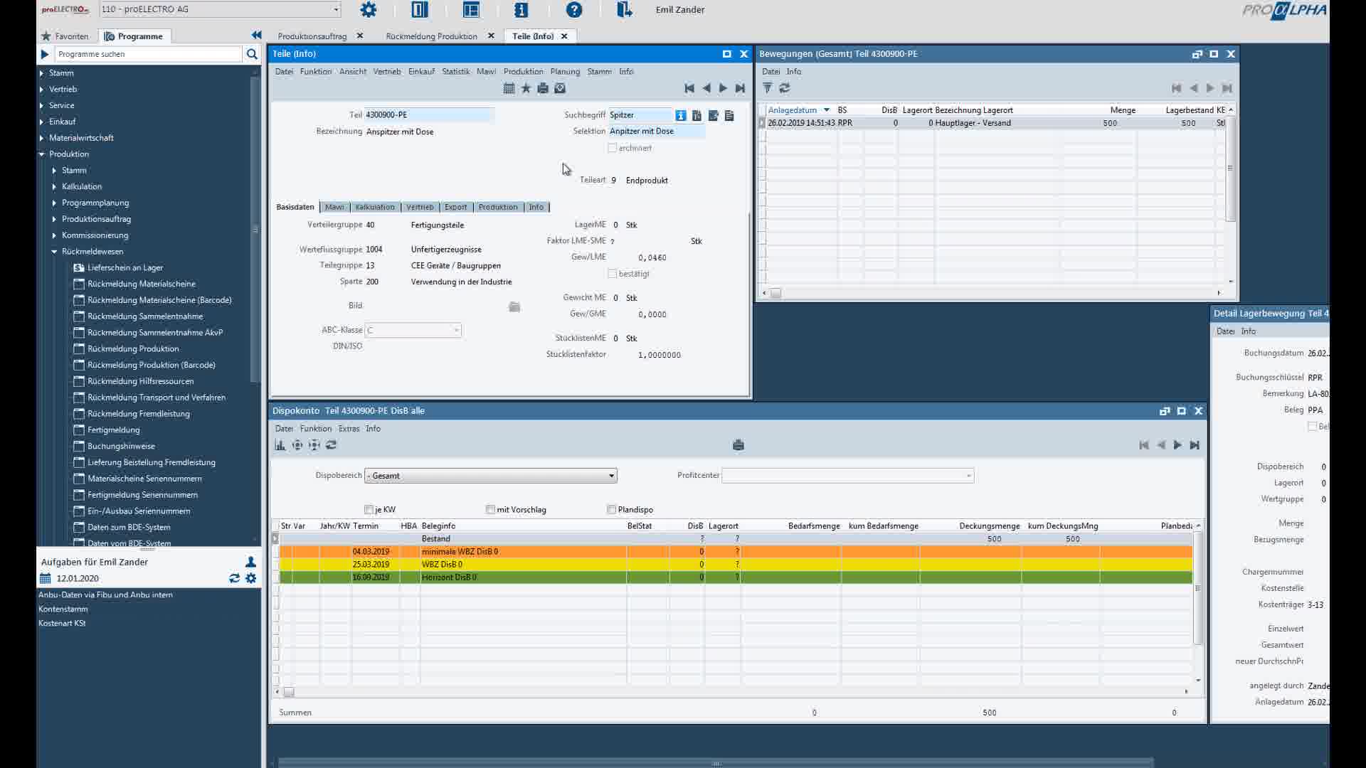This screenshot has width=1366, height=768.
Task: Open the Produktionsauftrag tab
Action: point(312,36)
